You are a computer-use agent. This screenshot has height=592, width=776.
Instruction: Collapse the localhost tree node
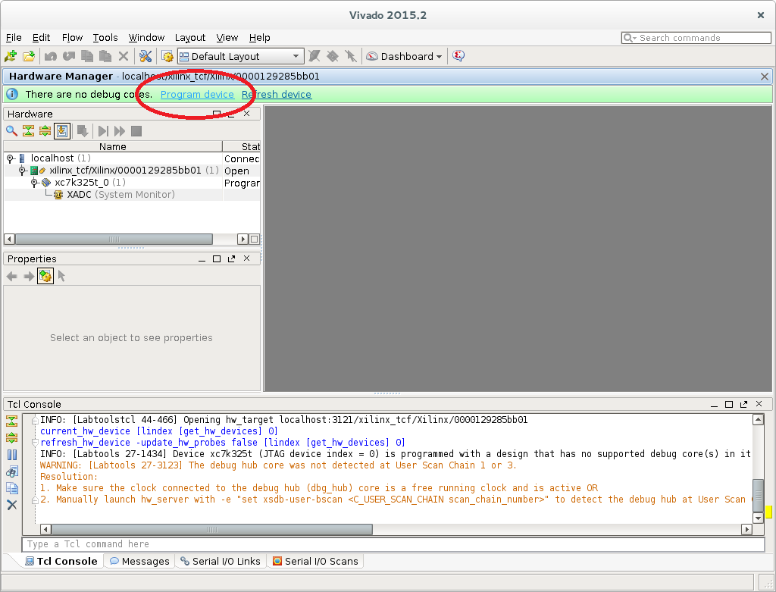click(10, 158)
